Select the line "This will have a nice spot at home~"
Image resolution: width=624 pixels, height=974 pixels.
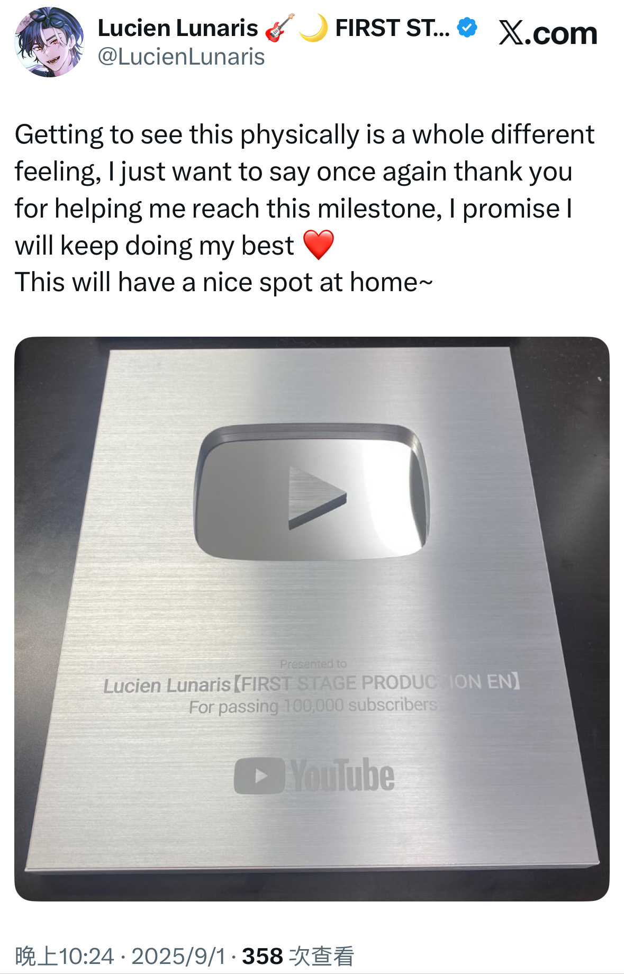coord(224,282)
